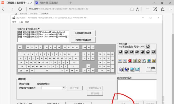
Task: Select numpad key 108
Action: pyautogui.click(x=112, y=68)
